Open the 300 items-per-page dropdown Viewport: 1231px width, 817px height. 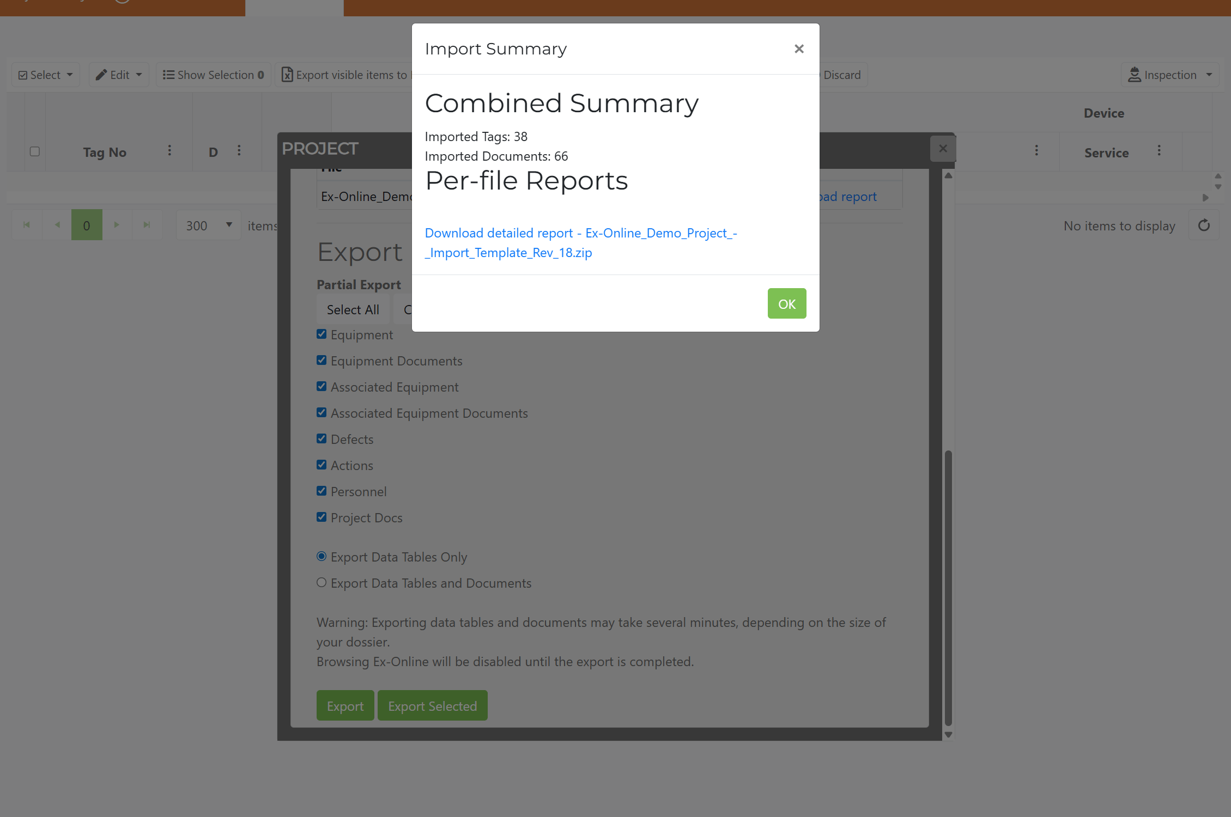click(x=209, y=225)
